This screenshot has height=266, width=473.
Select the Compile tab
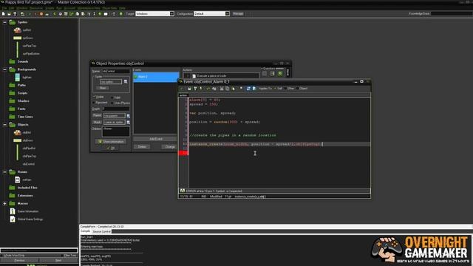tap(86, 231)
